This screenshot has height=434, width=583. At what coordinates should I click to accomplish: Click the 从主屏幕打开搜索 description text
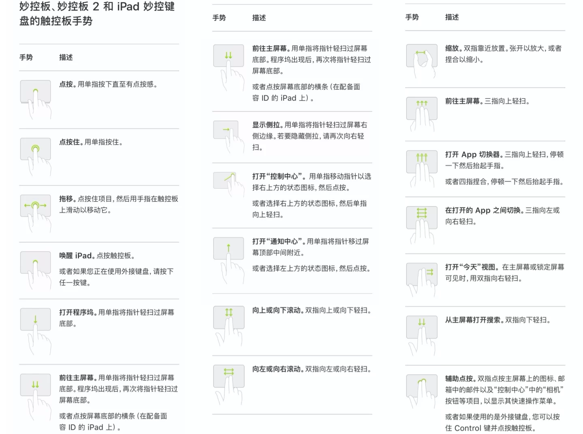coord(498,320)
